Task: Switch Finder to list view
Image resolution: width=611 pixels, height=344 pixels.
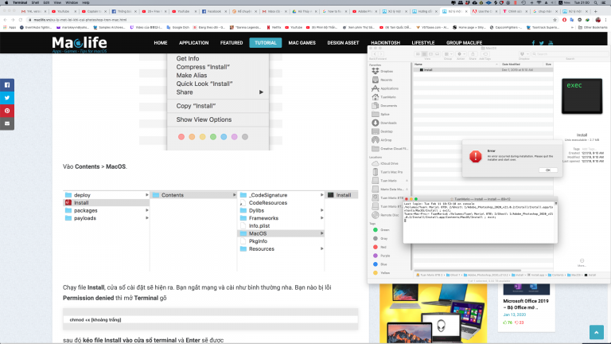Action: (x=424, y=54)
